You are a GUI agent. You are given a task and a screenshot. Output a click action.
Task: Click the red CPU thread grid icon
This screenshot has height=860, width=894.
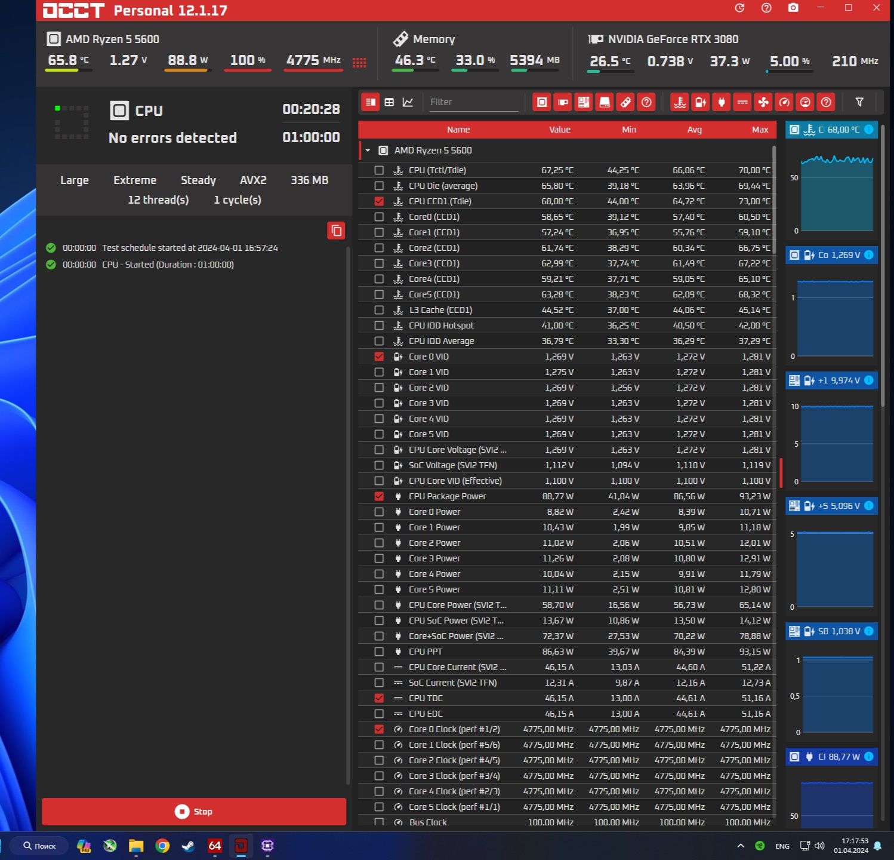(x=359, y=62)
